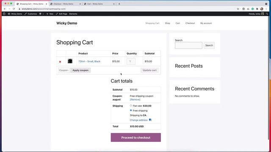Close the Shopping Cart tab
Viewport: 271px width, 152px height.
point(46,4)
